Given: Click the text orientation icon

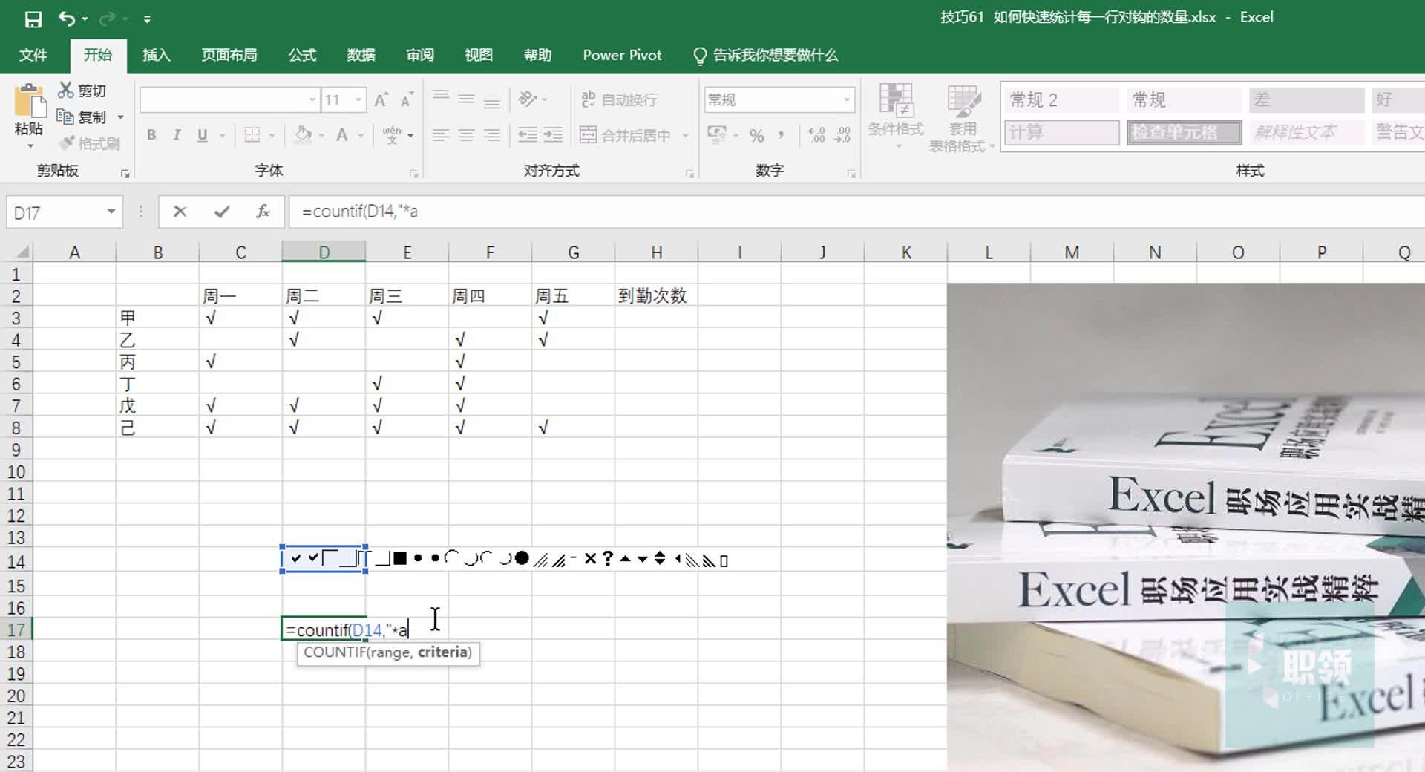Looking at the screenshot, I should tap(528, 99).
